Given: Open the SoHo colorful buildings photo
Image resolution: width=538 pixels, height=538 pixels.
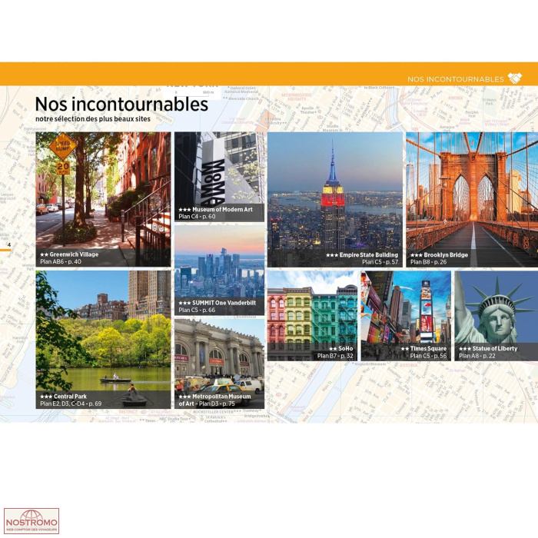Looking at the screenshot, I should click(312, 316).
